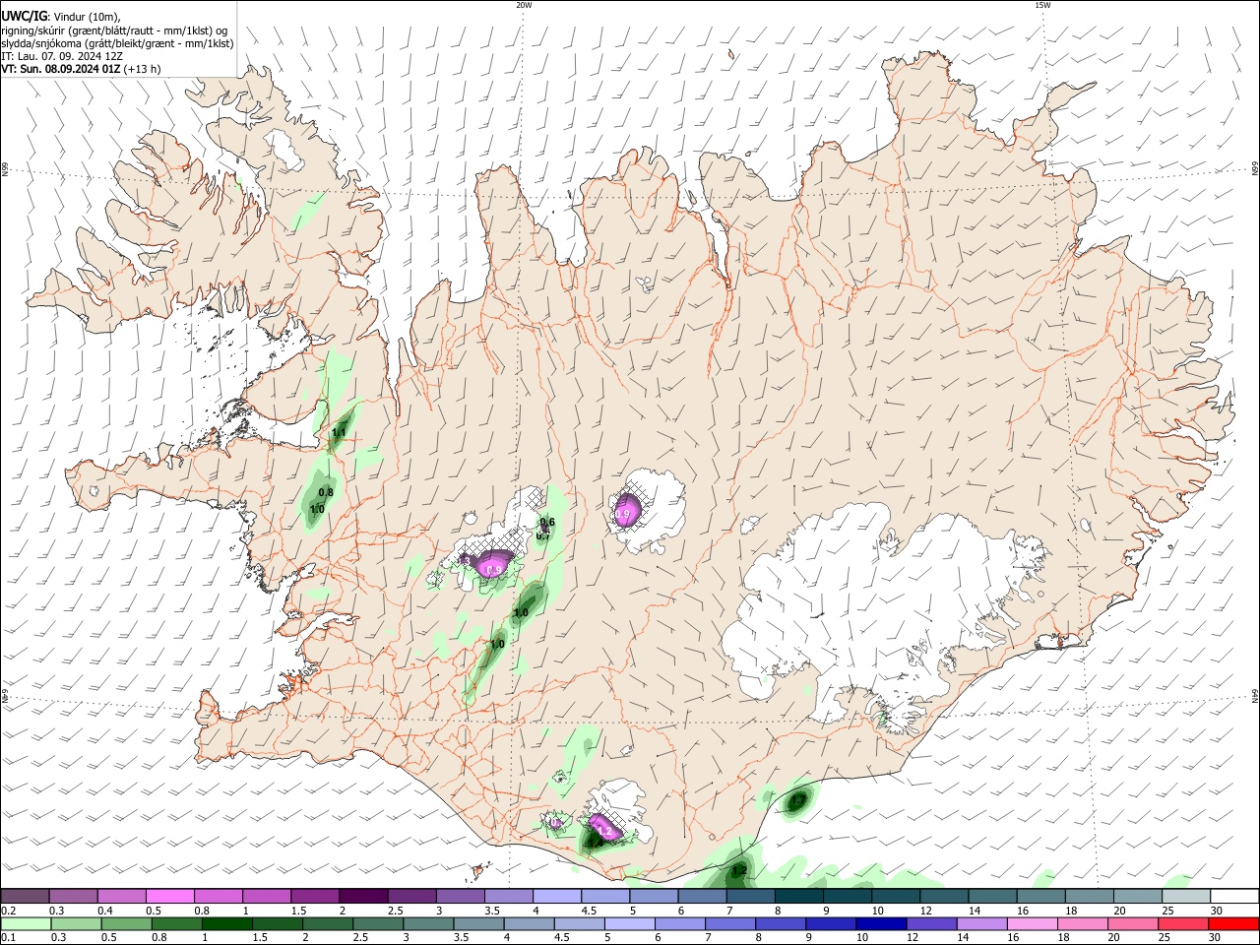Image resolution: width=1260 pixels, height=945 pixels.
Task: Click the '2.5' label on the rain scale
Action: [360, 938]
